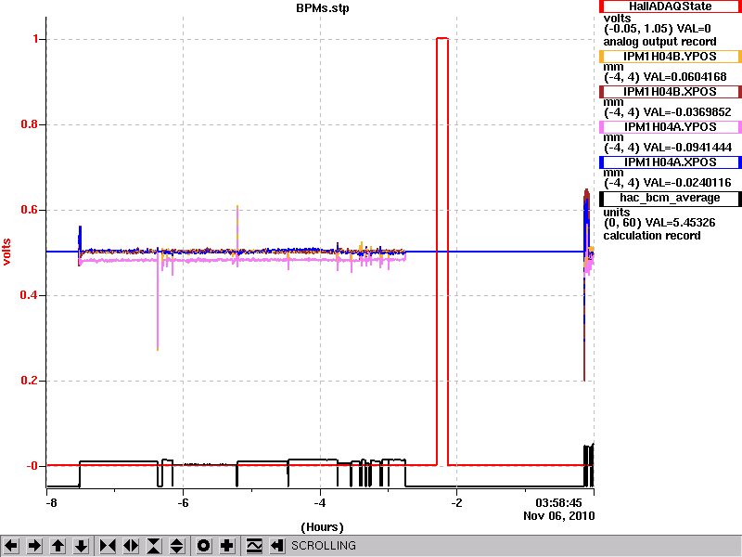Click the Y-axis tick label 0.8
This screenshot has height=557, width=742.
tap(30, 124)
